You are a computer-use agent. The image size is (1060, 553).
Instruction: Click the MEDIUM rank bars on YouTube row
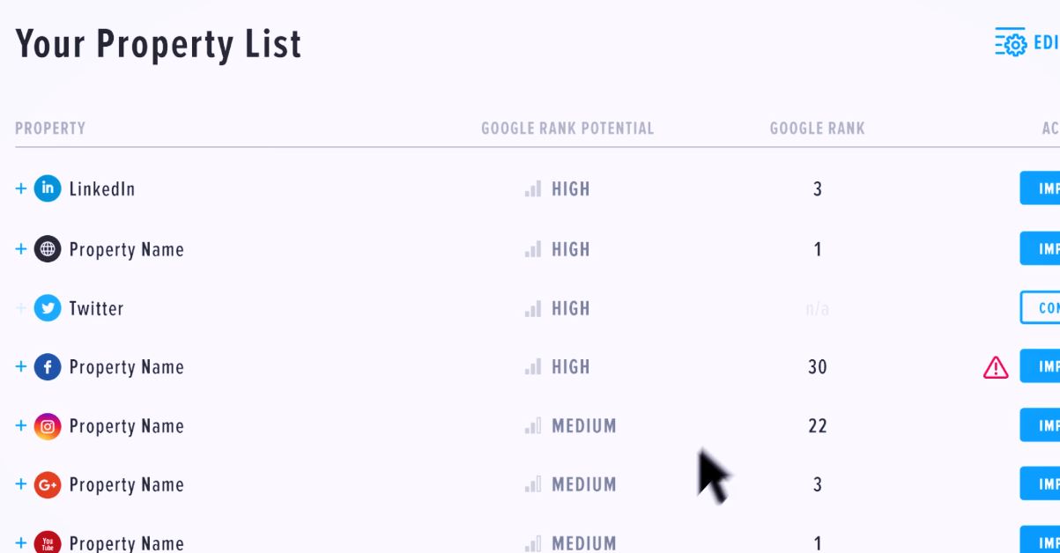point(534,542)
